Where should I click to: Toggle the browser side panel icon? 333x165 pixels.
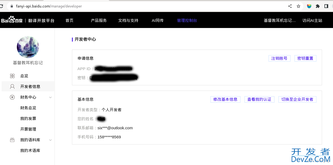click(x=326, y=6)
